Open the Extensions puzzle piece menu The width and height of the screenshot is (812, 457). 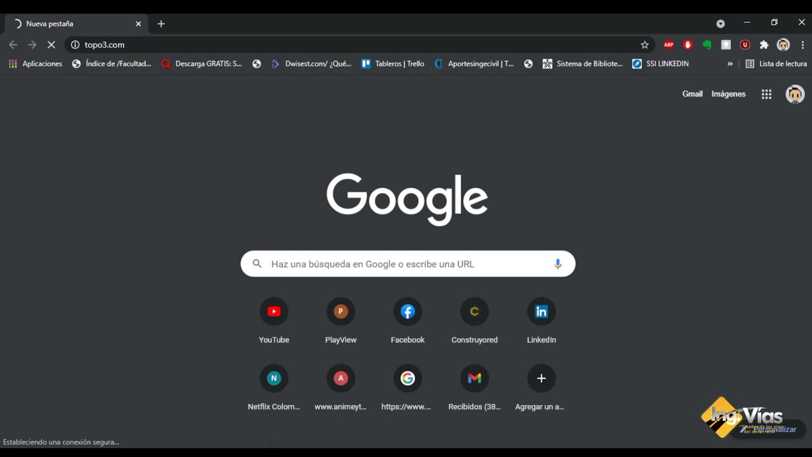764,44
